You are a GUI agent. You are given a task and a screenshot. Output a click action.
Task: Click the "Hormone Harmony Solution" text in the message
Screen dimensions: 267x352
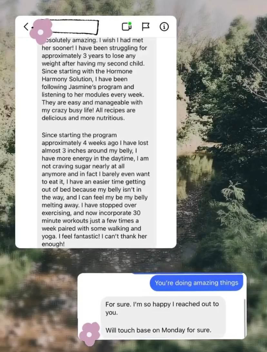pos(87,75)
